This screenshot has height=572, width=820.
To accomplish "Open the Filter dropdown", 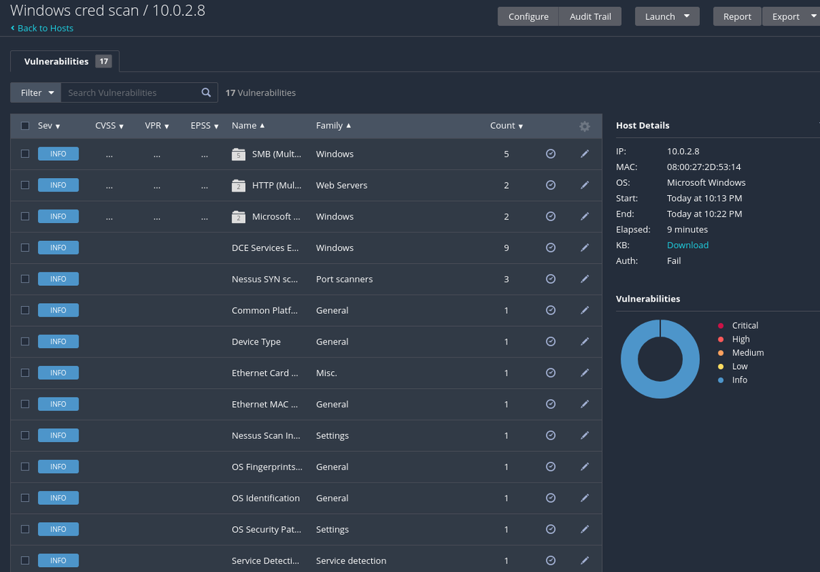I will [36, 92].
